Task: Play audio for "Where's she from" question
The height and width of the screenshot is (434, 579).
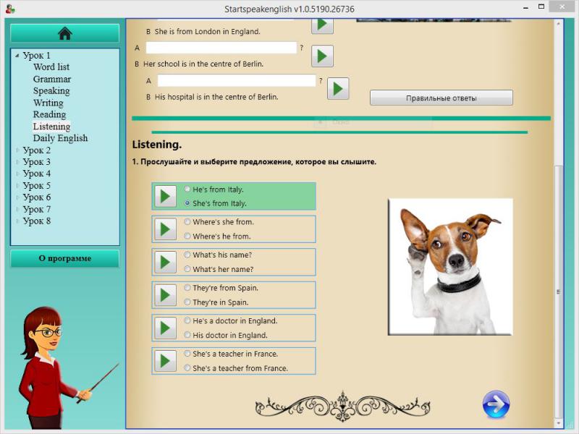Action: click(165, 229)
